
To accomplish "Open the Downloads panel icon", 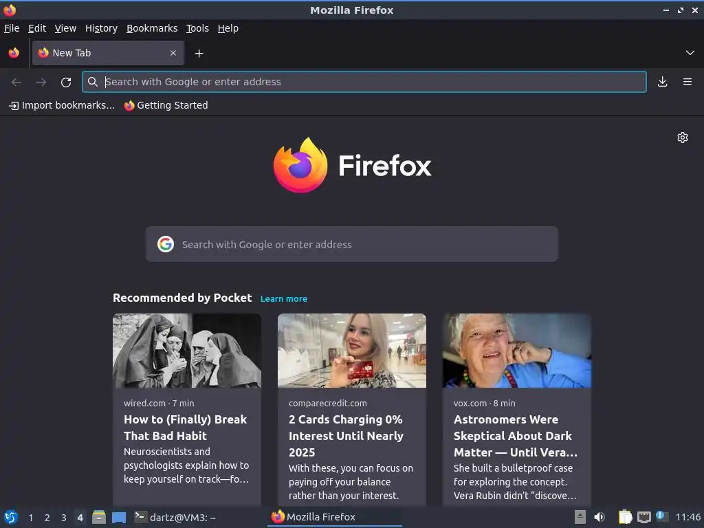I will 662,82.
